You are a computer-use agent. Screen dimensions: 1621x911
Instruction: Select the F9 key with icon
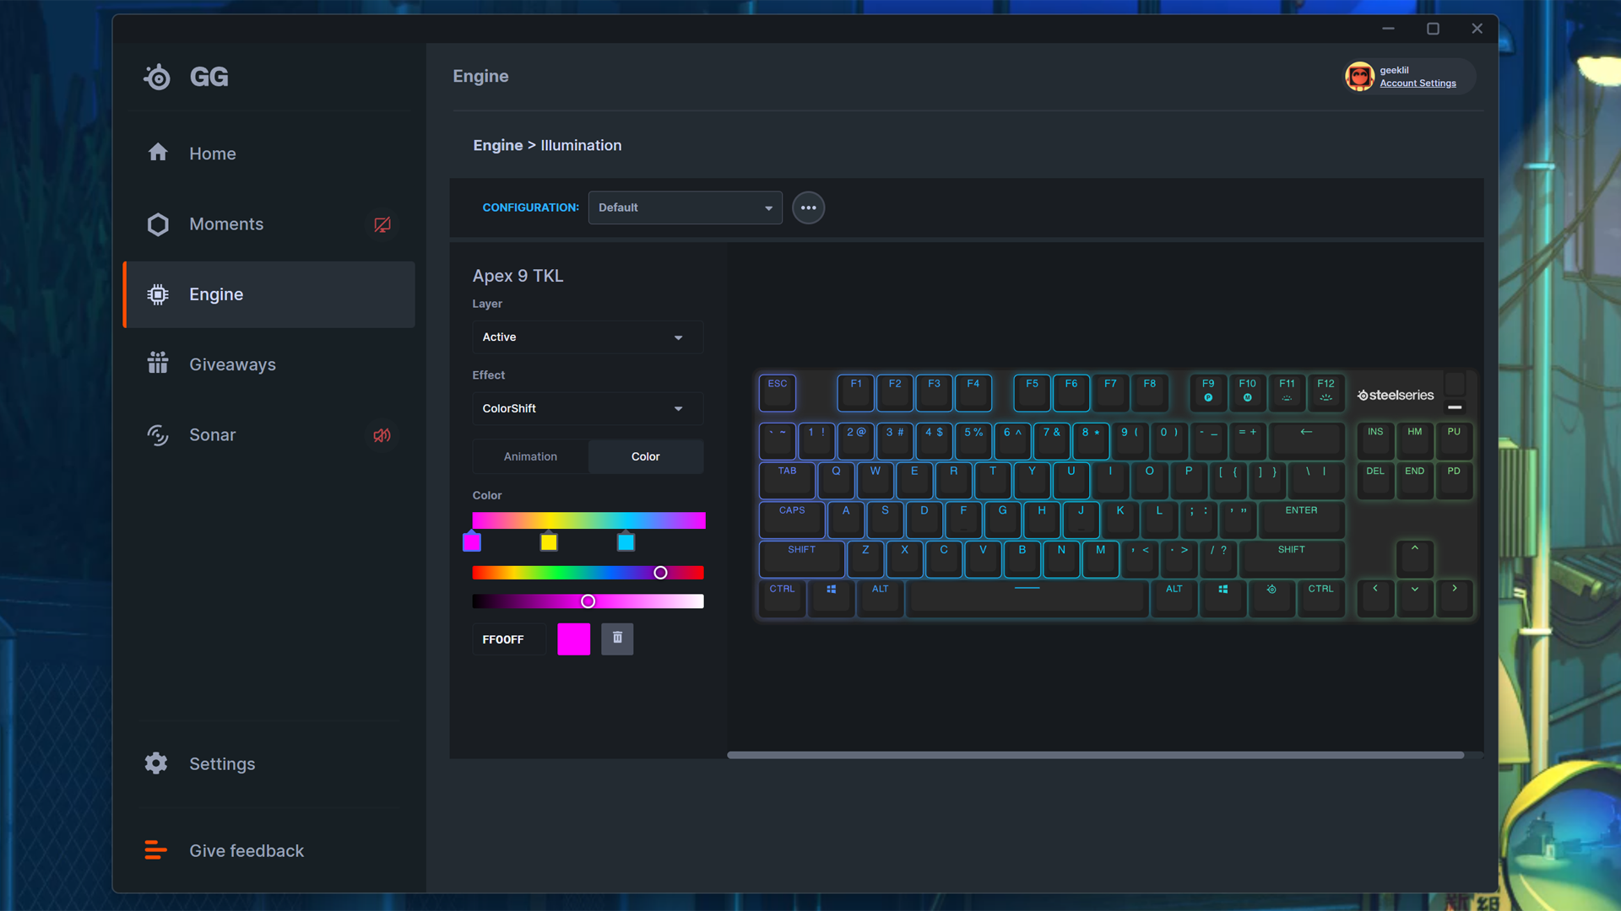[1208, 392]
